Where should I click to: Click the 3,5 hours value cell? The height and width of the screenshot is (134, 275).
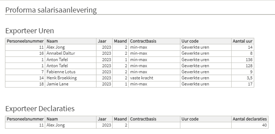(x=242, y=78)
